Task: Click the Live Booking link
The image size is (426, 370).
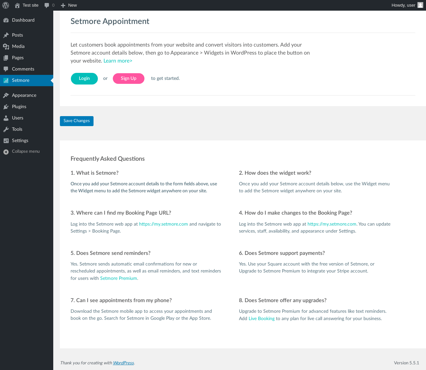Action: pos(262,318)
